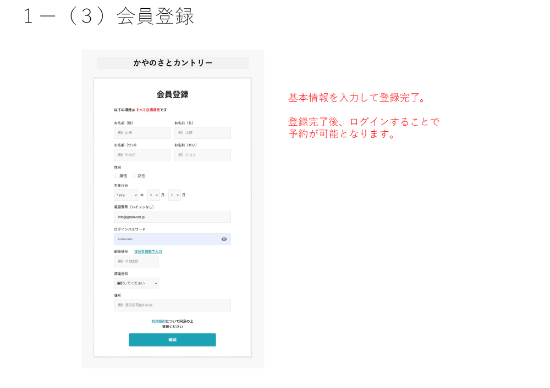
Task: Expand the 都道府県 prefecture dropdown
Action: 136,283
